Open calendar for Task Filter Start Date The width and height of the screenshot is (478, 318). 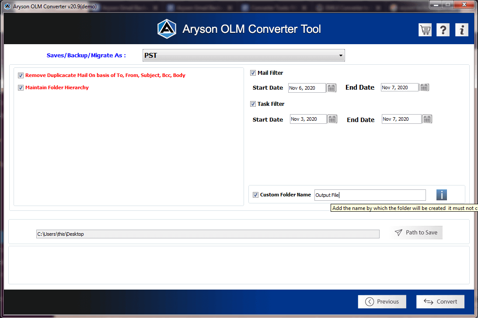(332, 119)
